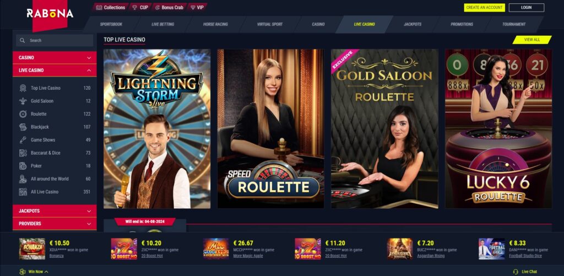Click the Create an Account button

click(x=485, y=8)
